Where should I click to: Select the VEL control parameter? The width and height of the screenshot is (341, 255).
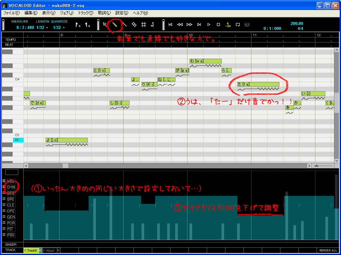click(x=11, y=181)
